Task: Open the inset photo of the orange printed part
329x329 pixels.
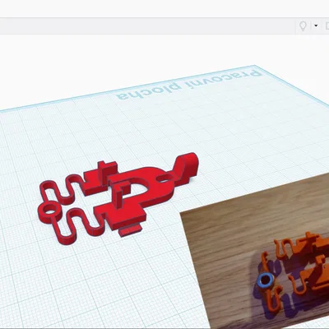Action: [x=255, y=250]
